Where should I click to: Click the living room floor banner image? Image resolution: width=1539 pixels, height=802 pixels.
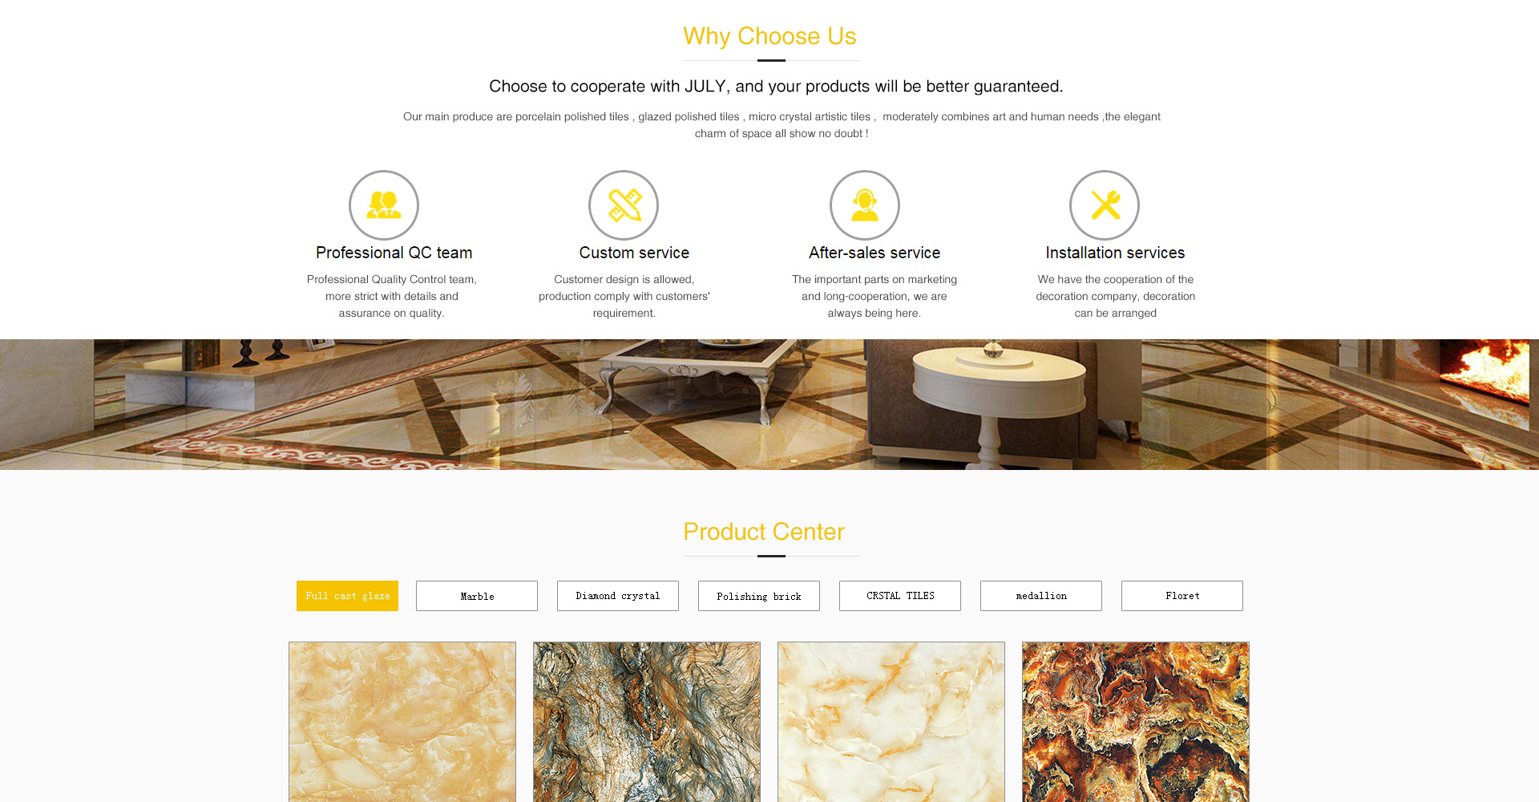pyautogui.click(x=769, y=404)
